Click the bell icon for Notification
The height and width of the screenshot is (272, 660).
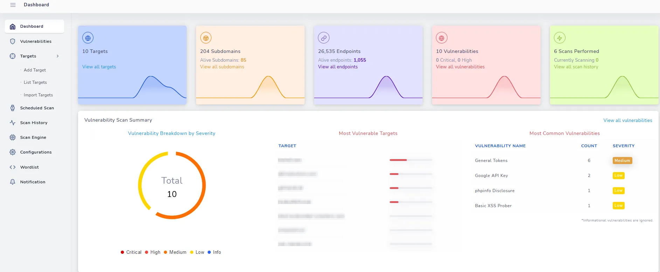click(x=13, y=182)
